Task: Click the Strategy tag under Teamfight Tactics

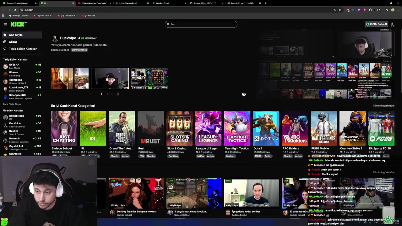Action: point(230,156)
